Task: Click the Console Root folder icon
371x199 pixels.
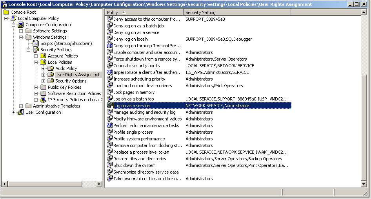Action: click(6, 12)
